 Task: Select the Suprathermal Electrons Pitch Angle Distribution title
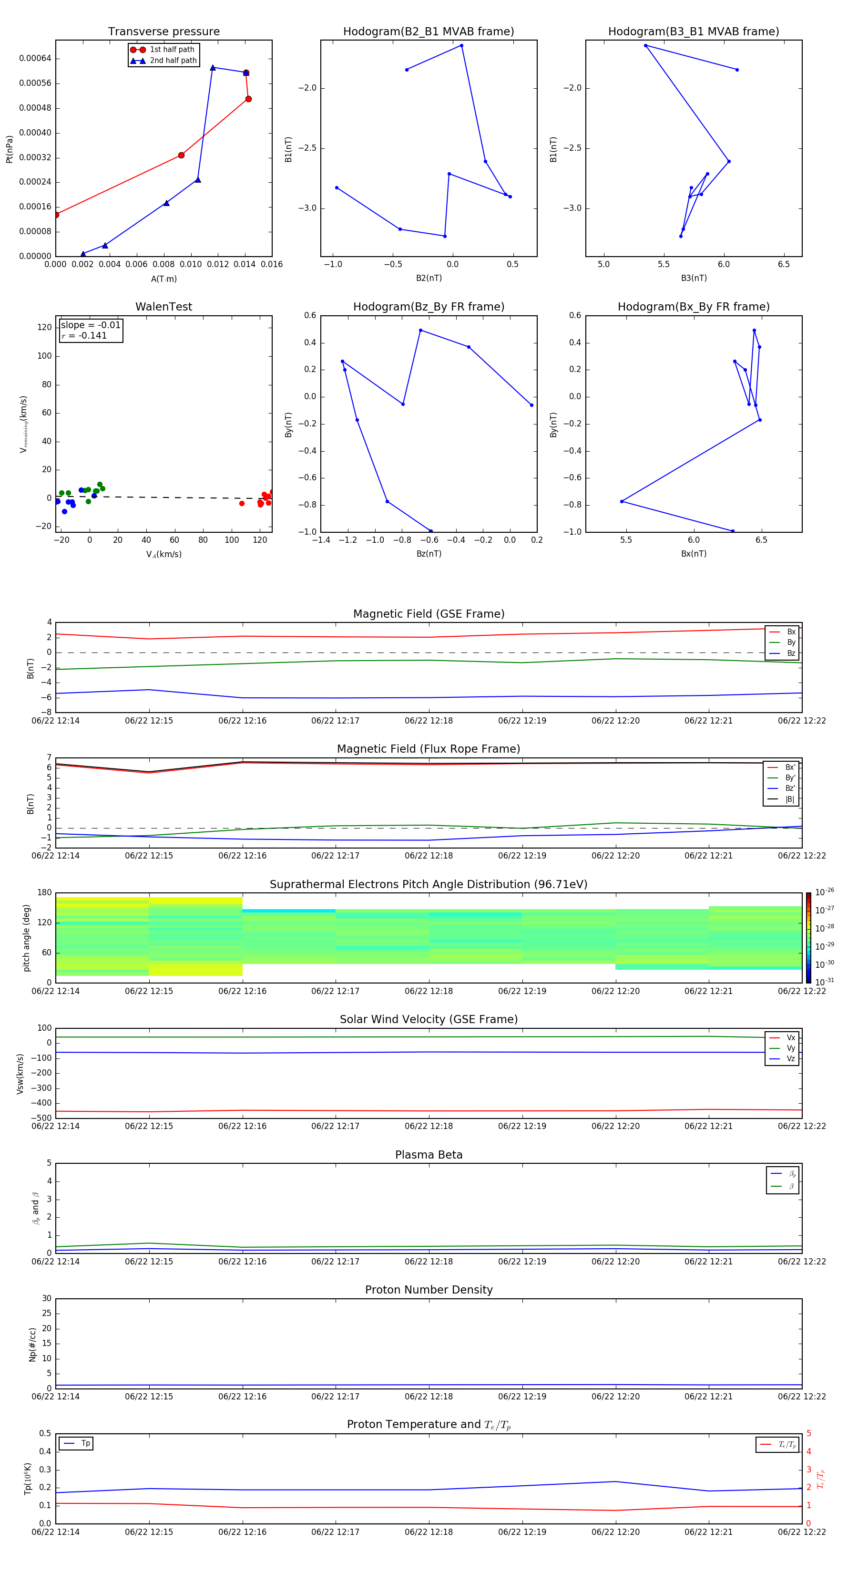point(429,885)
